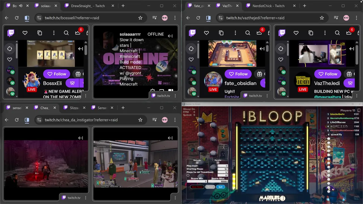
Task: Bookmark chea_da_instigator page with star
Action: pos(140,120)
